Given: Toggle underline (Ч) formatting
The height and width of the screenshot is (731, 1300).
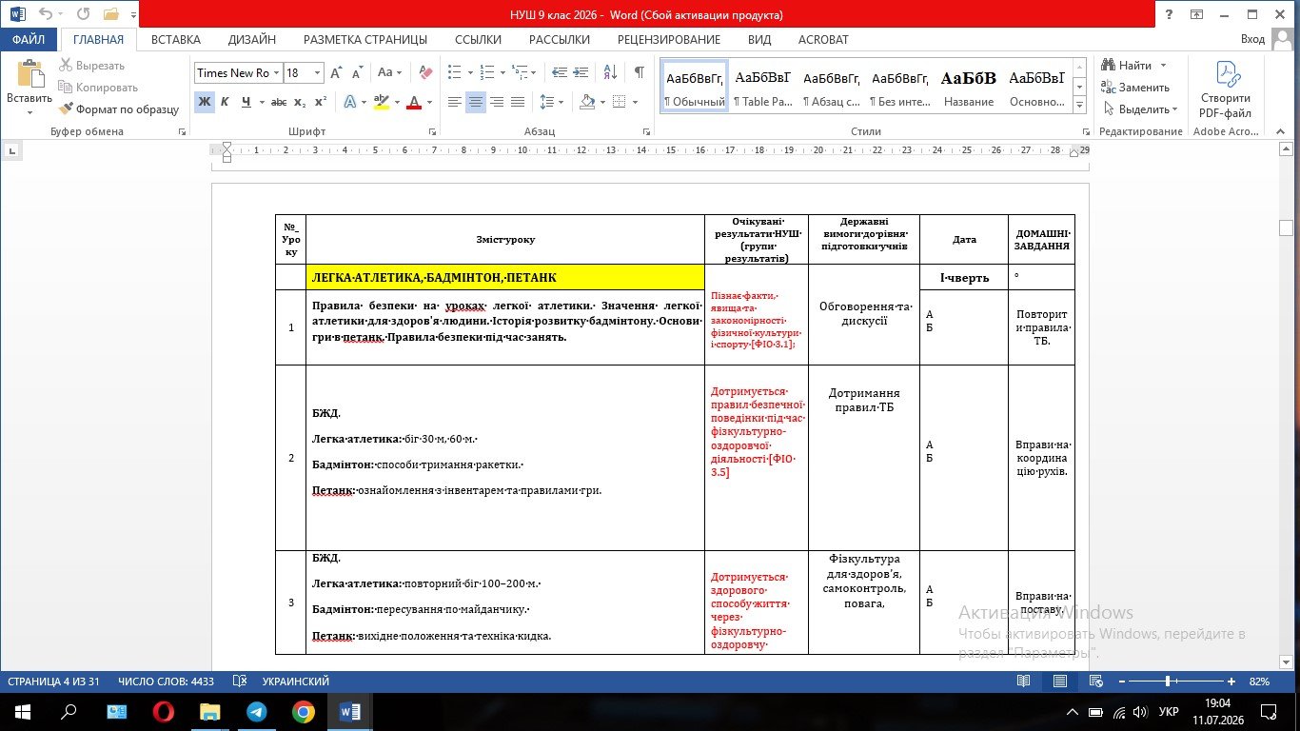Looking at the screenshot, I should click(246, 102).
